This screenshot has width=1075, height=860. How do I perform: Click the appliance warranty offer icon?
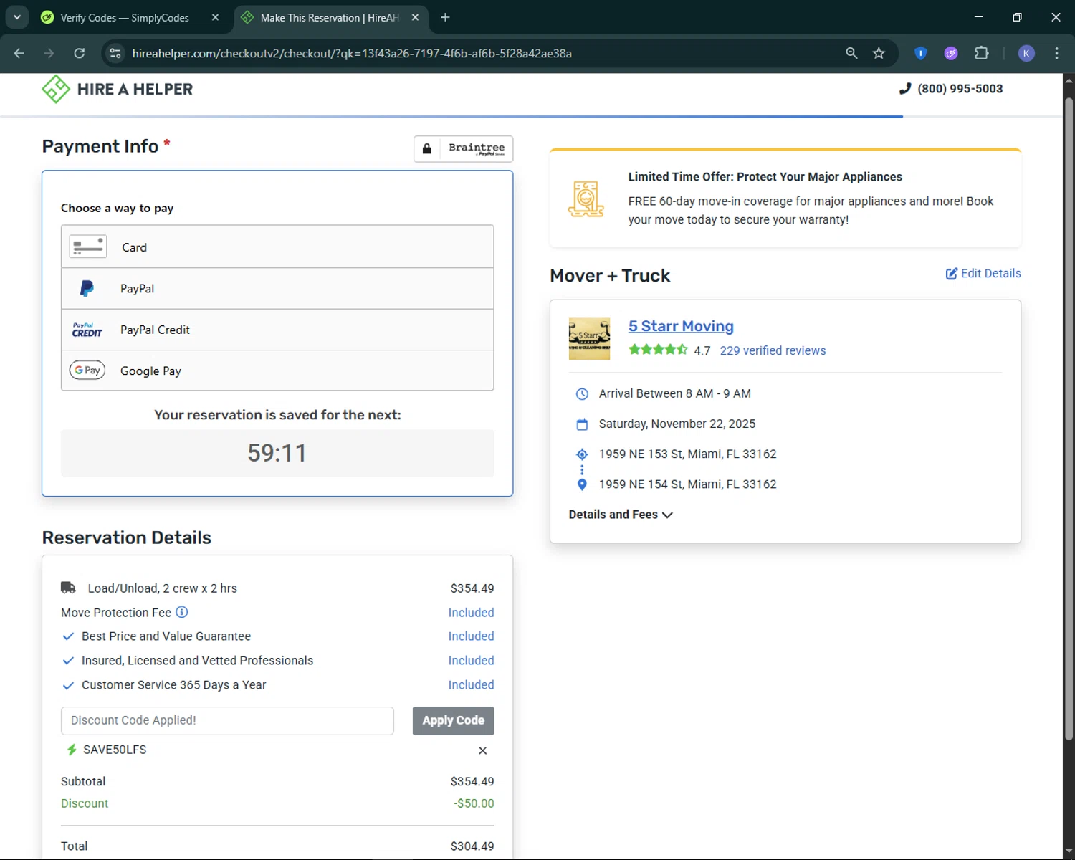586,199
